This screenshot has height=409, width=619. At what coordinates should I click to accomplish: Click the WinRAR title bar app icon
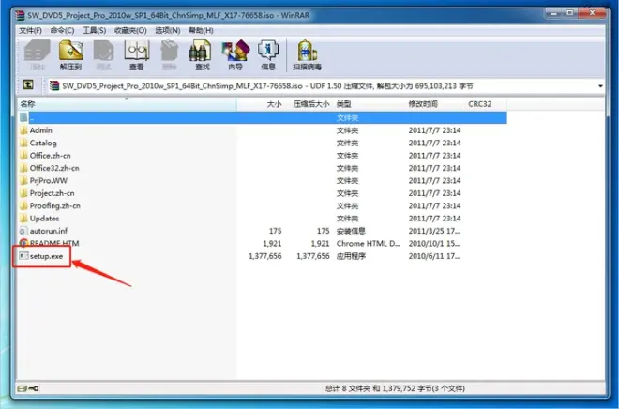click(20, 15)
